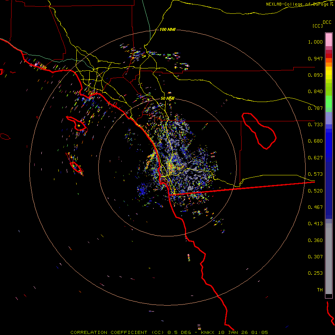
Task: Select the 0.840 scale value
Action: 315,92
